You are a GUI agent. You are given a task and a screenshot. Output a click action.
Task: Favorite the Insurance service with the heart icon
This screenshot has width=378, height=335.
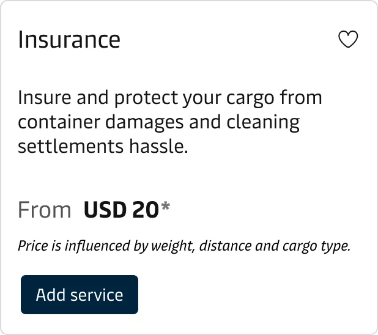[x=348, y=40]
